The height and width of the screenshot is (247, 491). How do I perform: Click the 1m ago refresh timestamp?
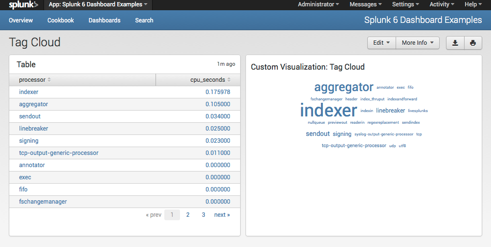tap(226, 64)
